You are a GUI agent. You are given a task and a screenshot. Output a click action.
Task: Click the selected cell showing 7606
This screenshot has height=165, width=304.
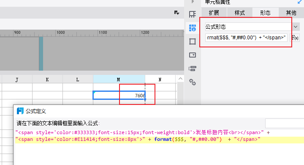coord(119,95)
